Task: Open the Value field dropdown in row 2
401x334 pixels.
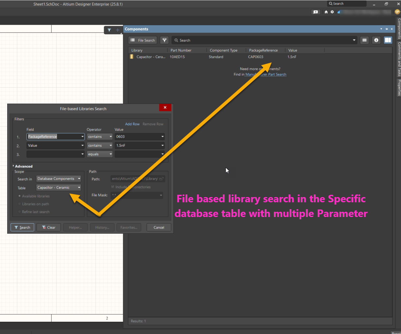Action: [82, 145]
